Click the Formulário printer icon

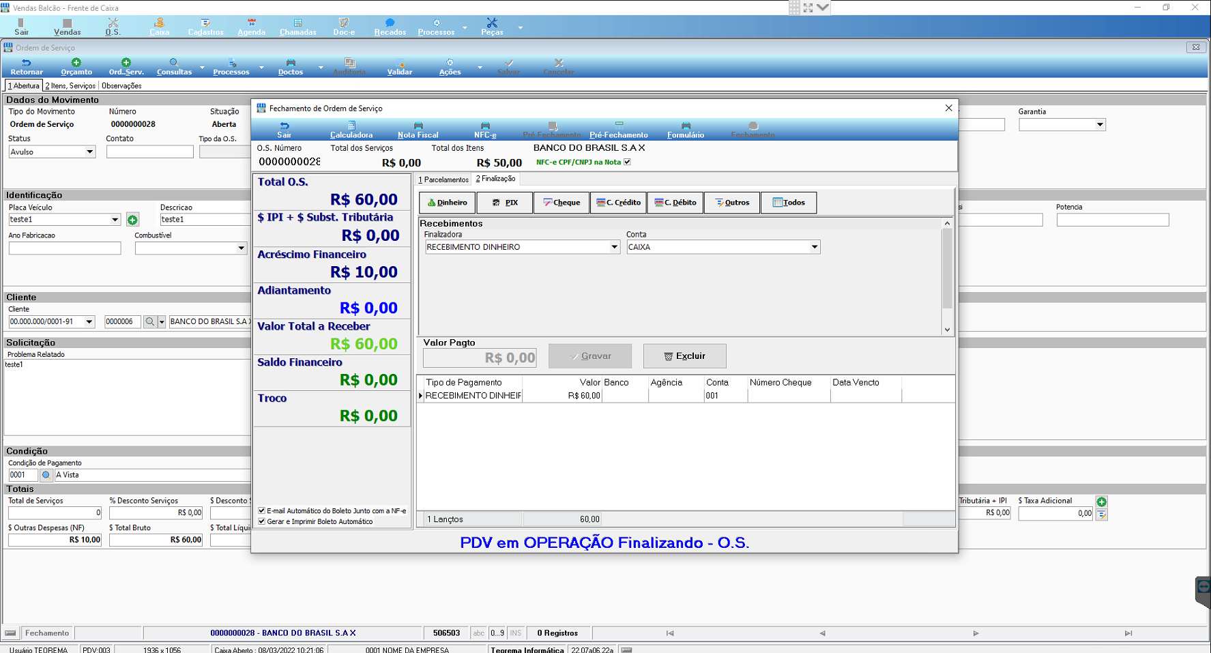coord(686,126)
